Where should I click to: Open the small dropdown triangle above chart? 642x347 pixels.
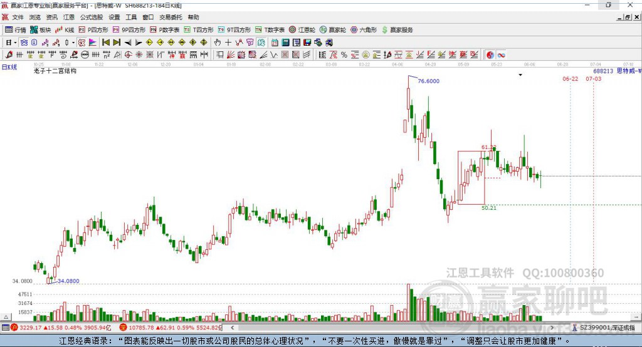(x=520, y=75)
